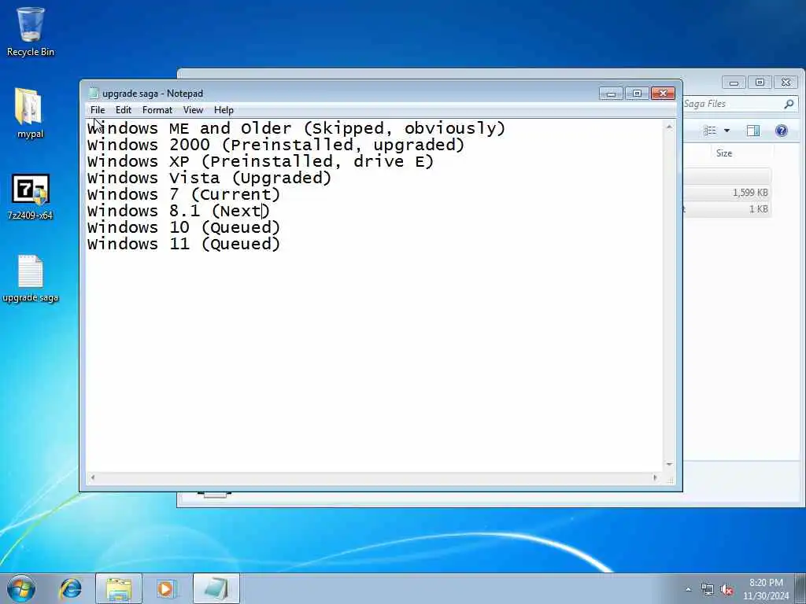Minimize the Notepad window
Screen dimensions: 806x604
[611, 93]
